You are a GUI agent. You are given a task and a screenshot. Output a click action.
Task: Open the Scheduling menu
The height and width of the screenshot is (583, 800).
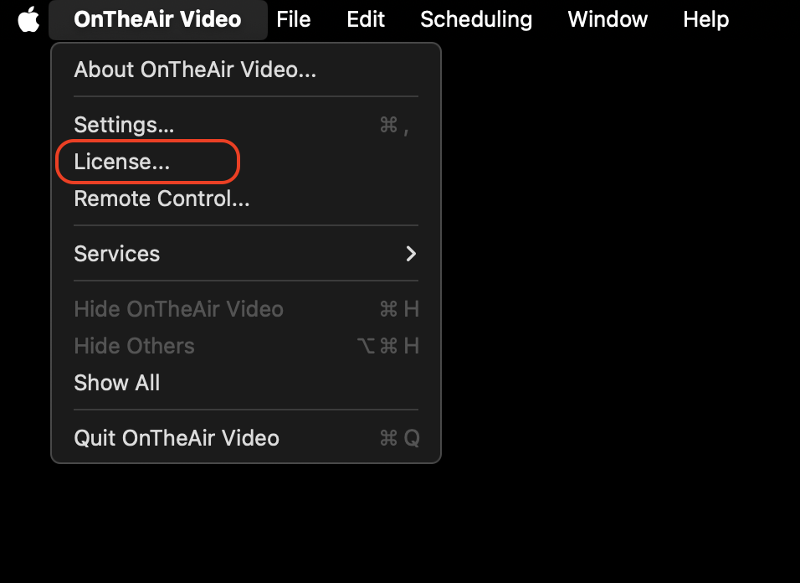point(476,19)
